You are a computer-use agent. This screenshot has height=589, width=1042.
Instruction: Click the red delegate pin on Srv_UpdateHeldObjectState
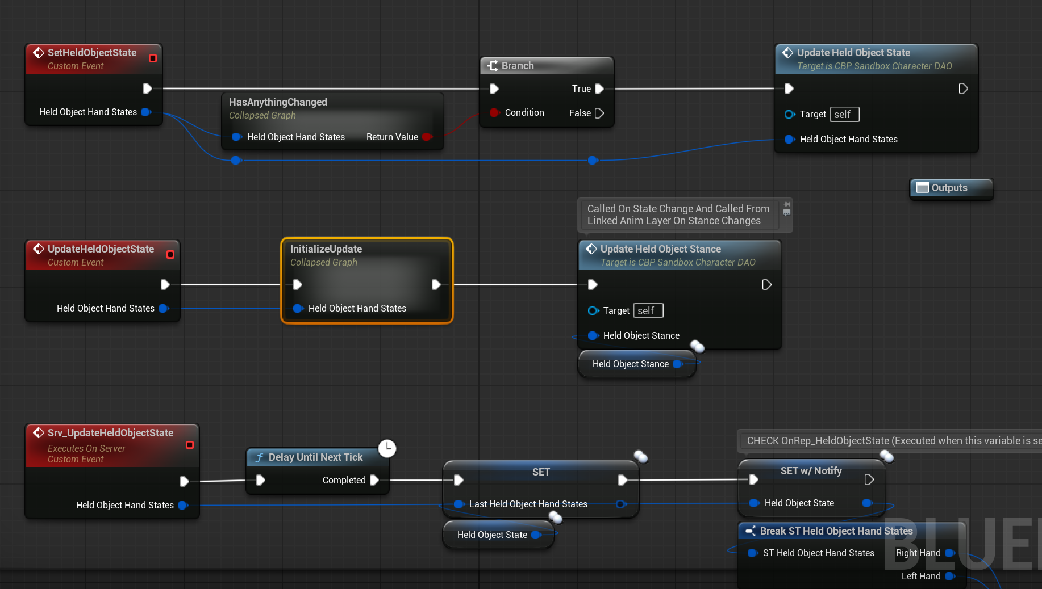tap(190, 445)
